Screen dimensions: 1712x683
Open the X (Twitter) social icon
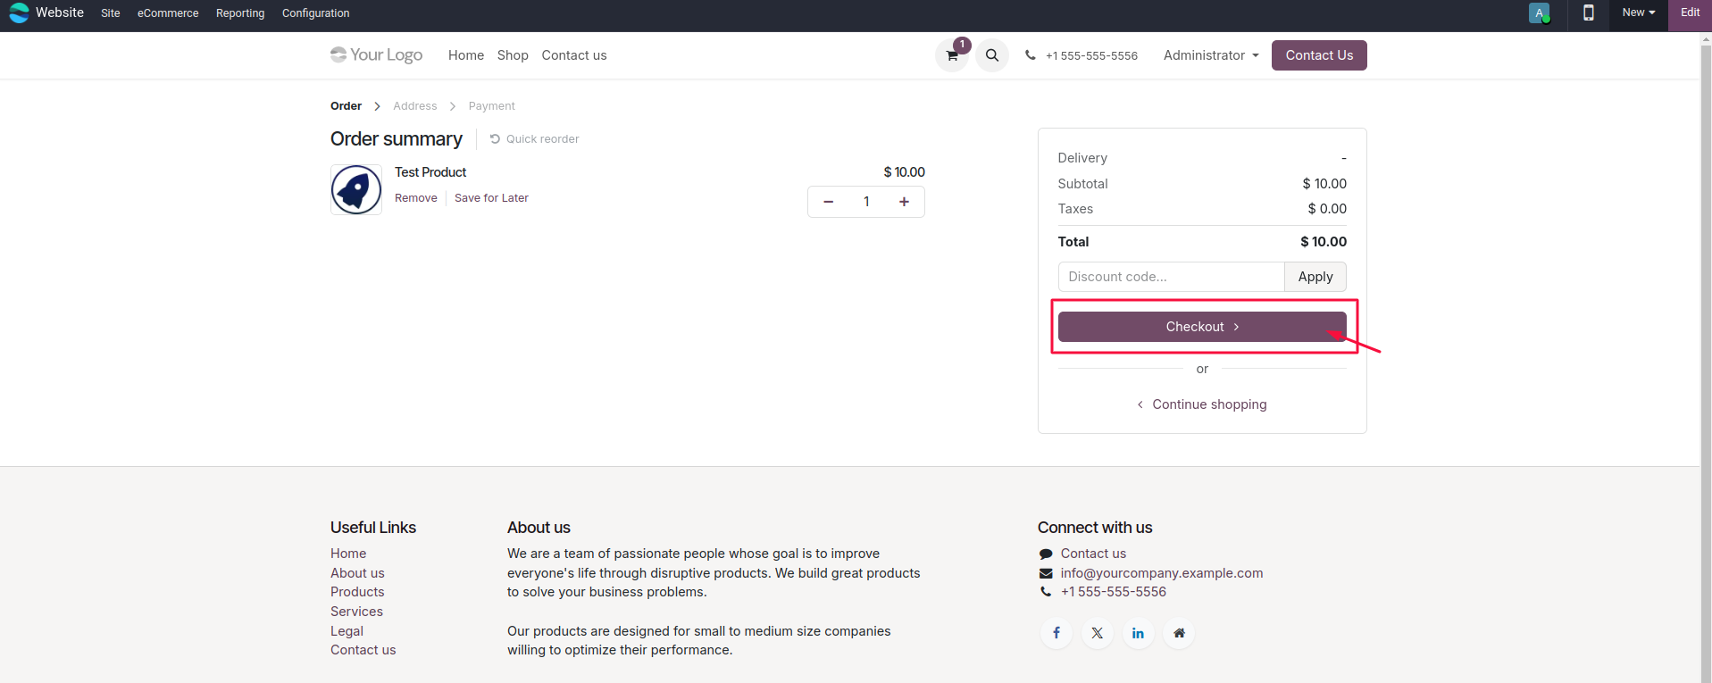tap(1097, 633)
